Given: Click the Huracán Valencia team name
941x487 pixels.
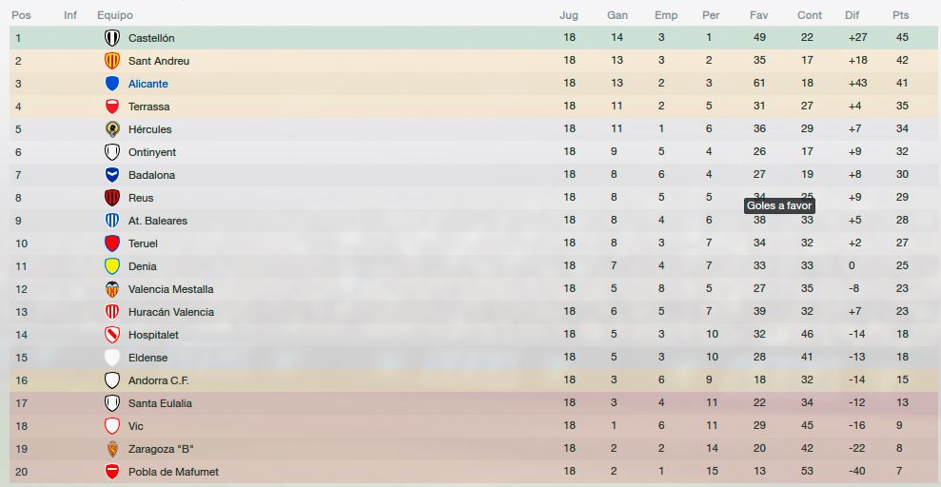Looking at the screenshot, I should pos(171,312).
